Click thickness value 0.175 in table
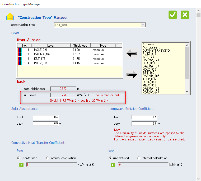 click(76, 59)
